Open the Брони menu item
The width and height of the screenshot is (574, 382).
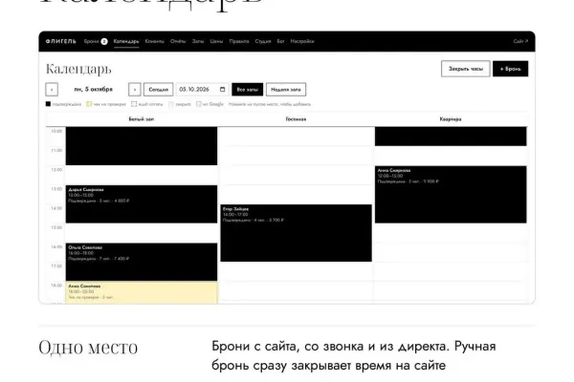tap(91, 41)
